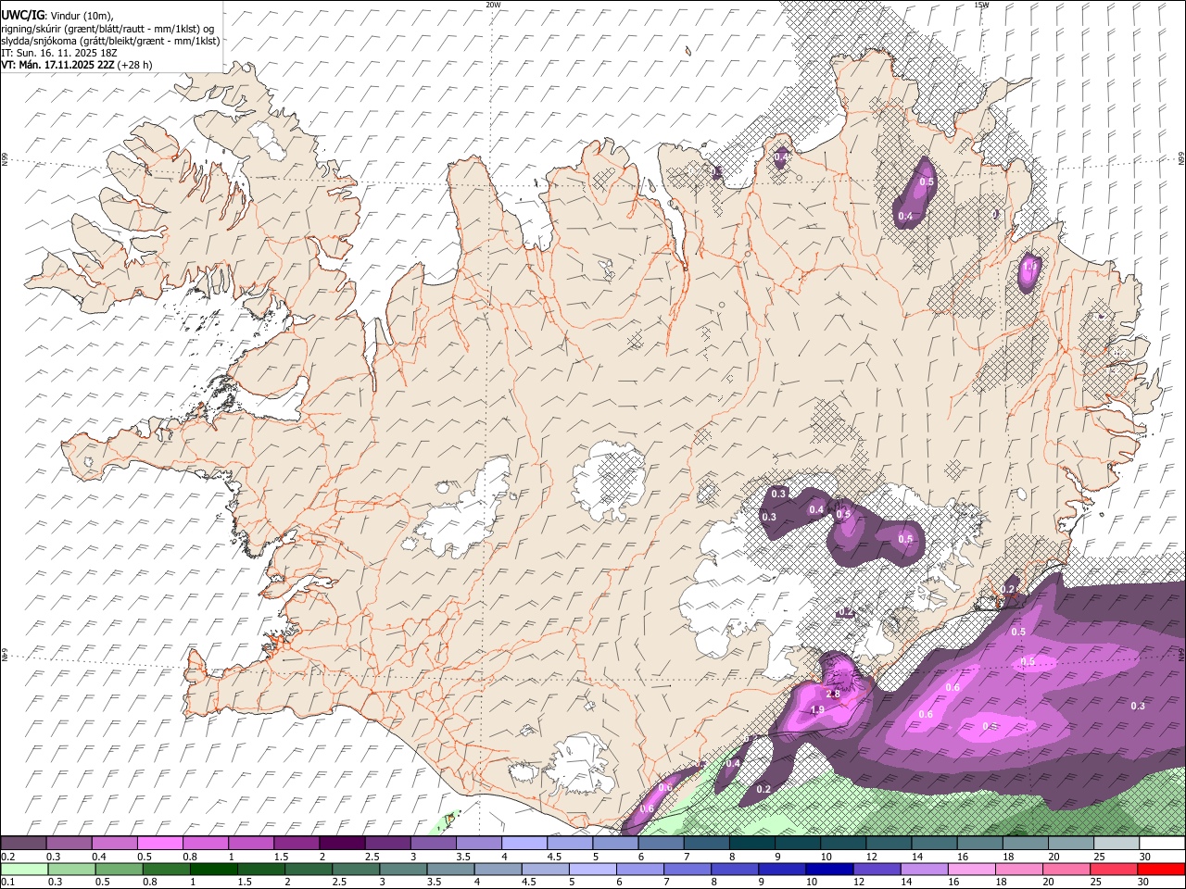Click the upper legend row 4 lavender swatch

pyautogui.click(x=524, y=843)
